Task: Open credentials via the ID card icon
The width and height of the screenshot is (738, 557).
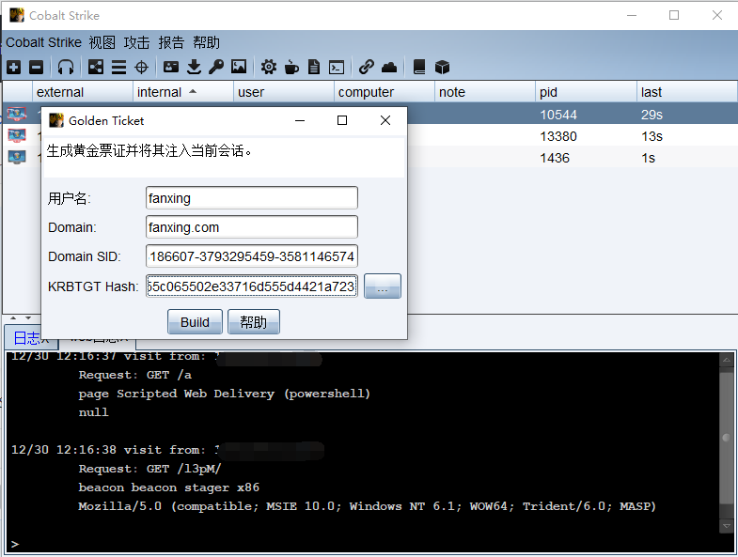Action: (171, 68)
